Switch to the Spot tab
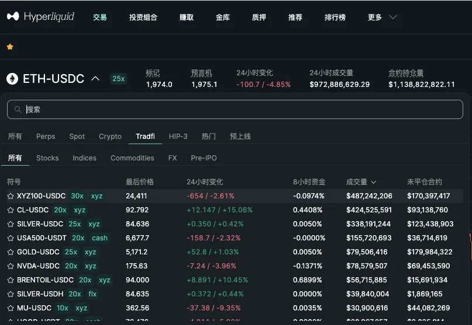472x325 pixels. click(77, 137)
